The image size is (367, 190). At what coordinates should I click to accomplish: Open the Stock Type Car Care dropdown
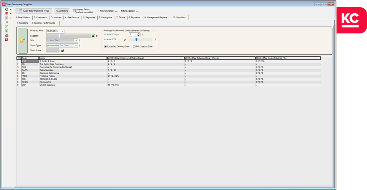[76, 45]
